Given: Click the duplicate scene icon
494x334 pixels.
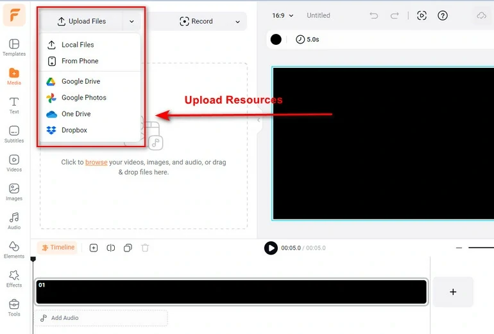Looking at the screenshot, I should (x=128, y=248).
